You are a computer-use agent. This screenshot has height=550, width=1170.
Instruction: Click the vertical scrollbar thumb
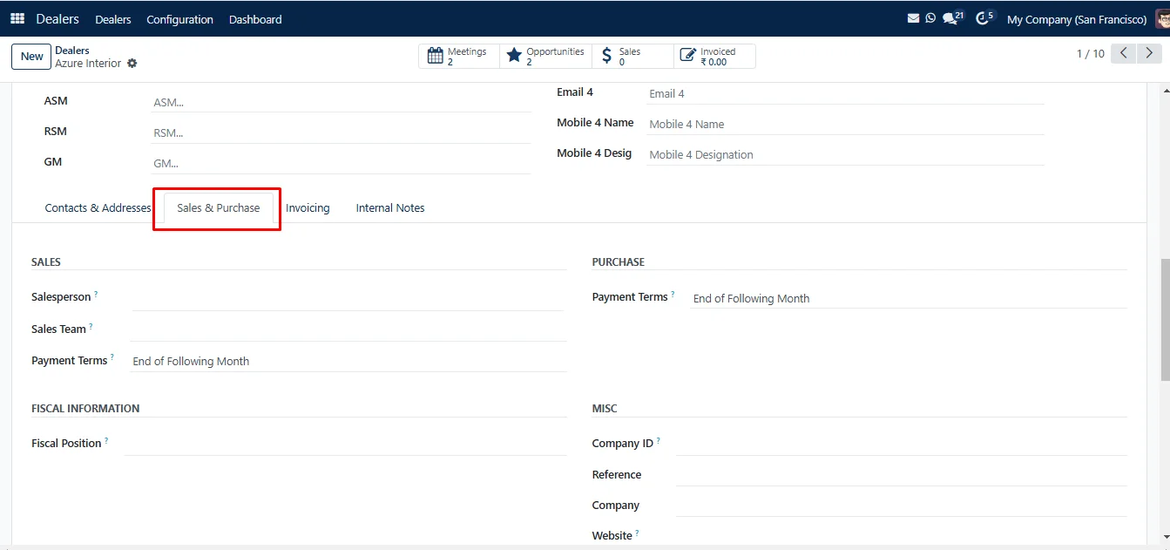1165,319
